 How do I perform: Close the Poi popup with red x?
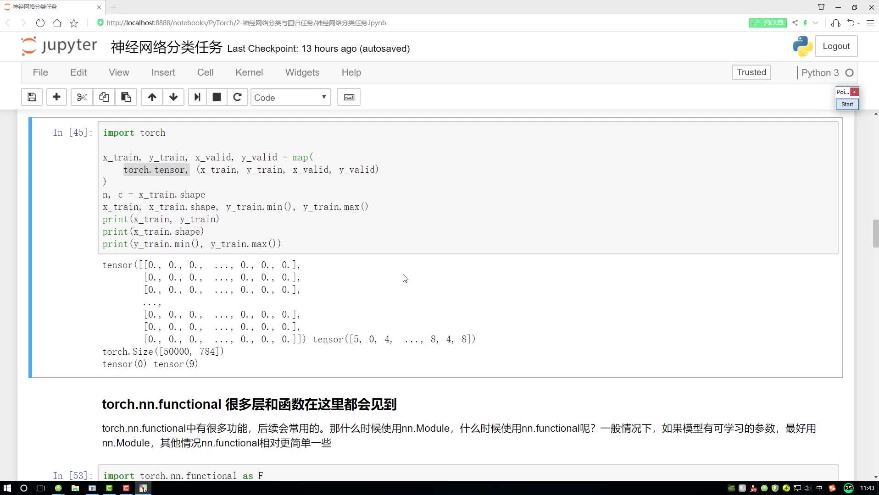point(854,92)
